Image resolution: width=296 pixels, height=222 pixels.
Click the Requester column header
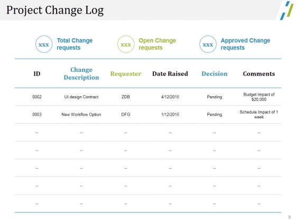pyautogui.click(x=126, y=74)
